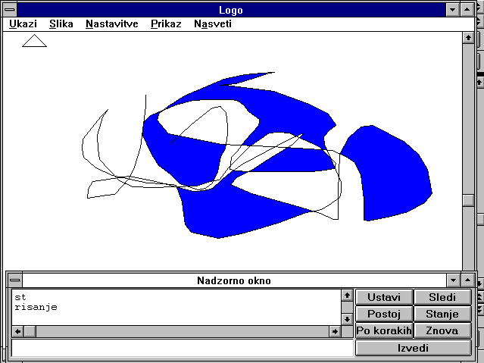Run command with Izvedi button
This screenshot has height=363, width=484.
[x=414, y=348]
